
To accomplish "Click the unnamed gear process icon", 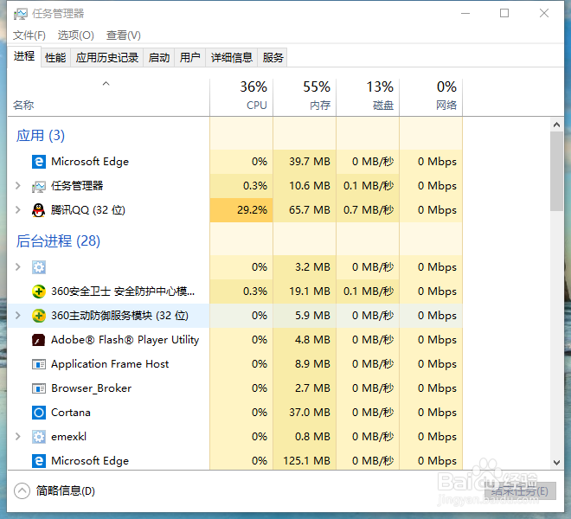I will [39, 267].
